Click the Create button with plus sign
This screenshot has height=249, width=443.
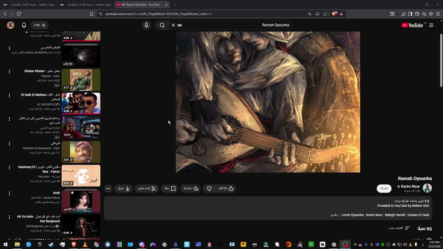[x=40, y=25]
